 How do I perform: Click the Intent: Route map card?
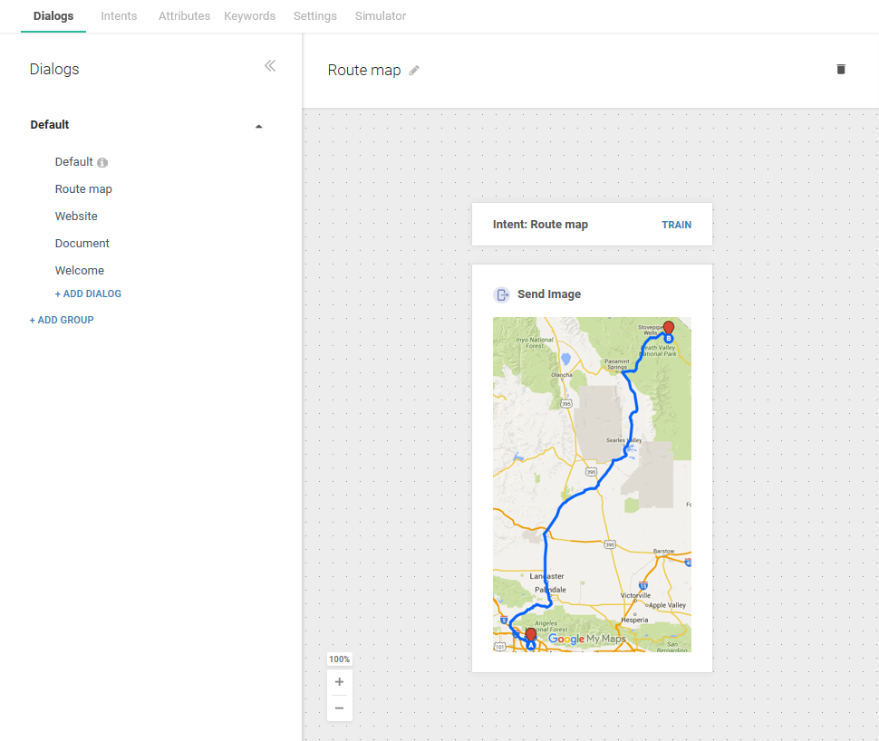point(592,225)
